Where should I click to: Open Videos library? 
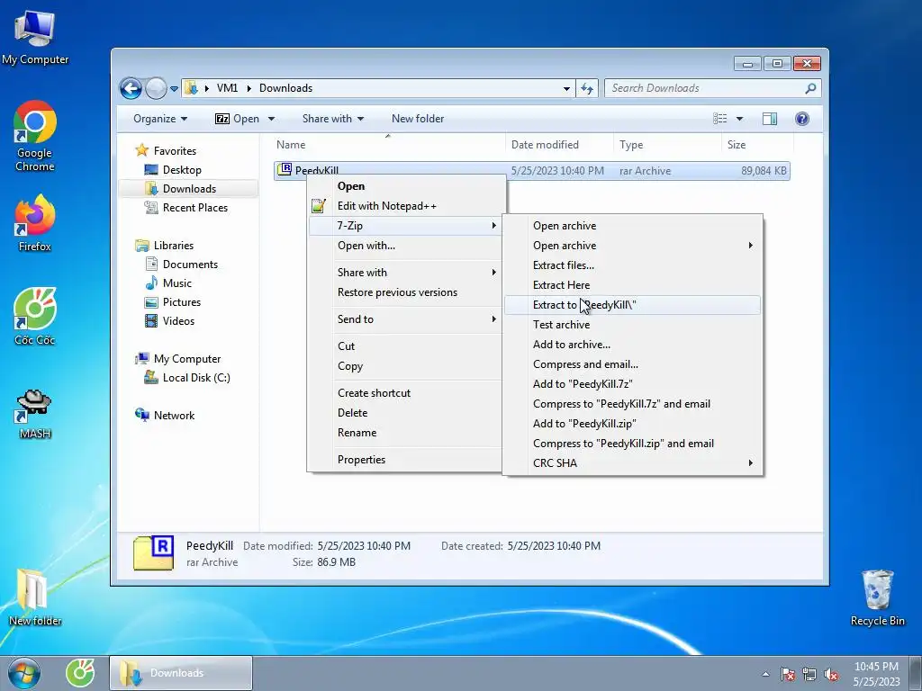(178, 321)
